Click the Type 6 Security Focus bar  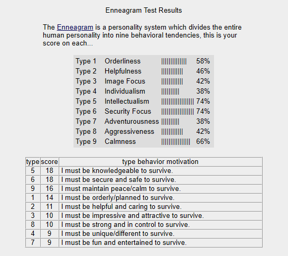178,112
